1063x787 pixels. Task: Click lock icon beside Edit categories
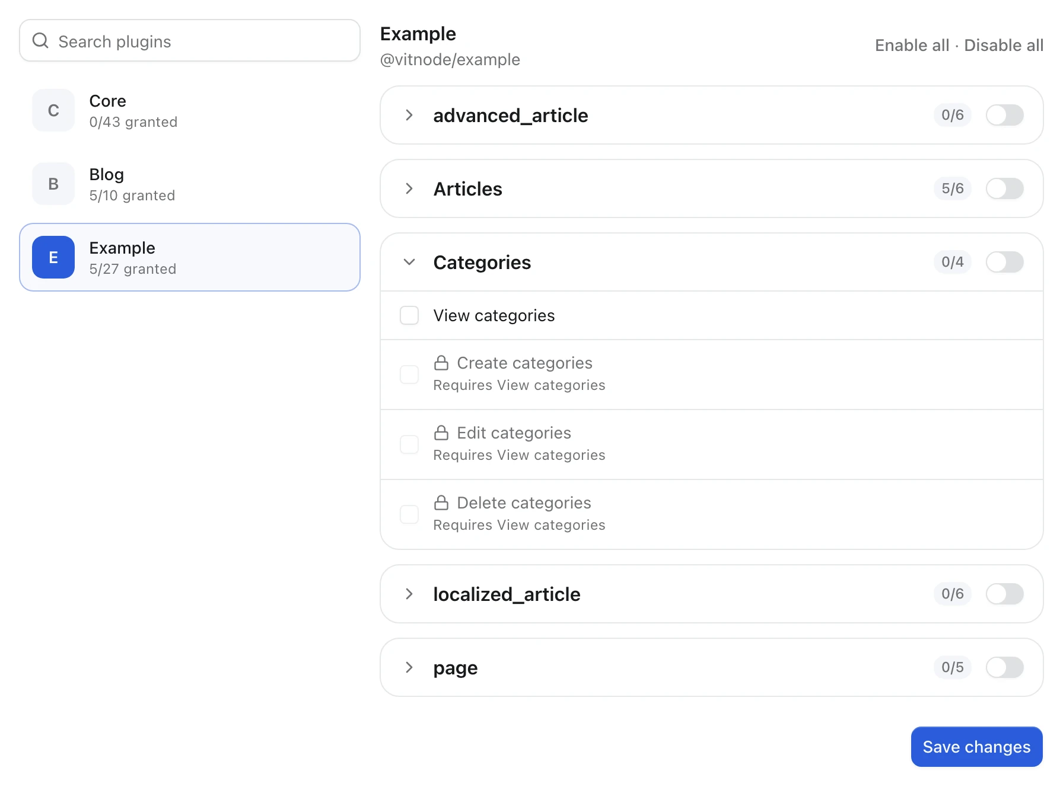click(x=441, y=433)
